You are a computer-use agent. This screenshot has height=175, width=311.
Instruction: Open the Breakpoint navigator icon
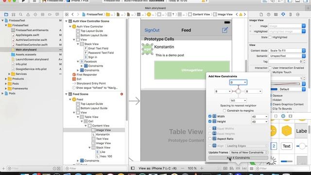click(50, 15)
